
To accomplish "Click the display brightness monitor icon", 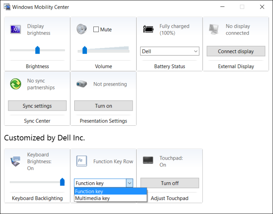I will 15,30.
